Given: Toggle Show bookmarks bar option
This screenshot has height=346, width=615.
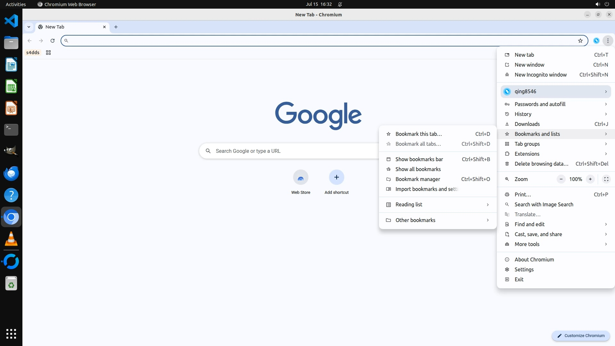Looking at the screenshot, I should (419, 159).
